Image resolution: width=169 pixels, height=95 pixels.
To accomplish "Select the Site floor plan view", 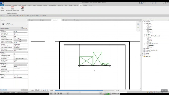I will 150,28.
